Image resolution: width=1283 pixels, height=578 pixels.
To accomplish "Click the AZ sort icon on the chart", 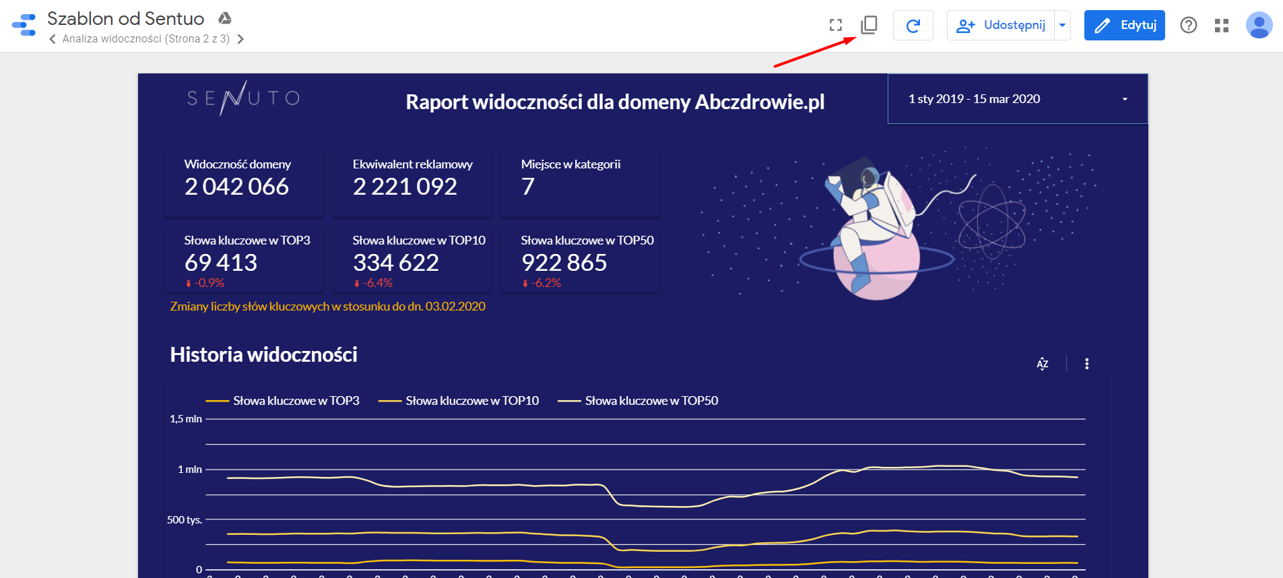I will coord(1043,364).
